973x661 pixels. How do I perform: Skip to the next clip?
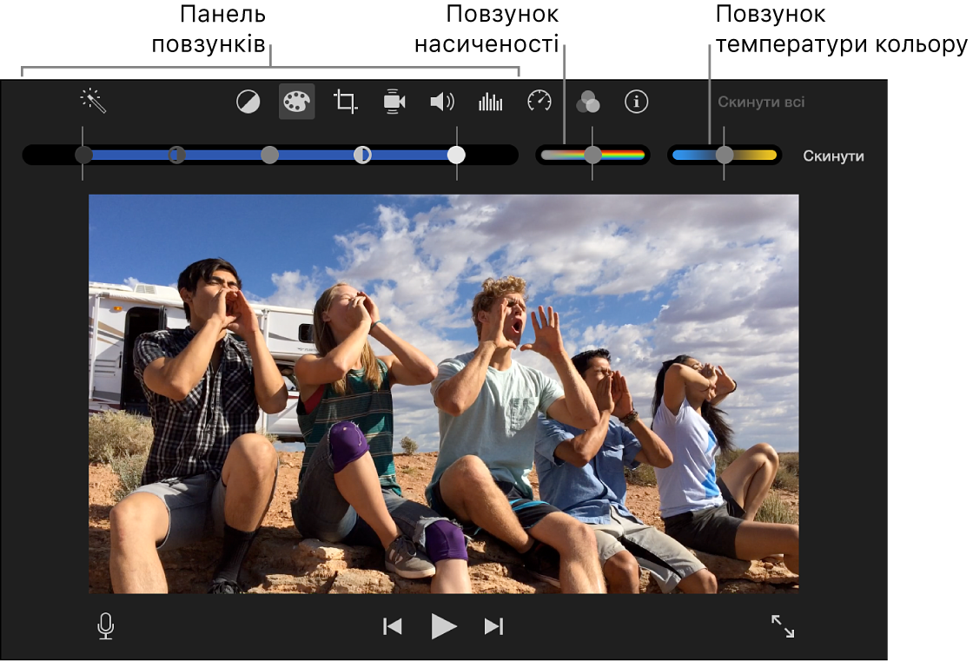pyautogui.click(x=493, y=626)
